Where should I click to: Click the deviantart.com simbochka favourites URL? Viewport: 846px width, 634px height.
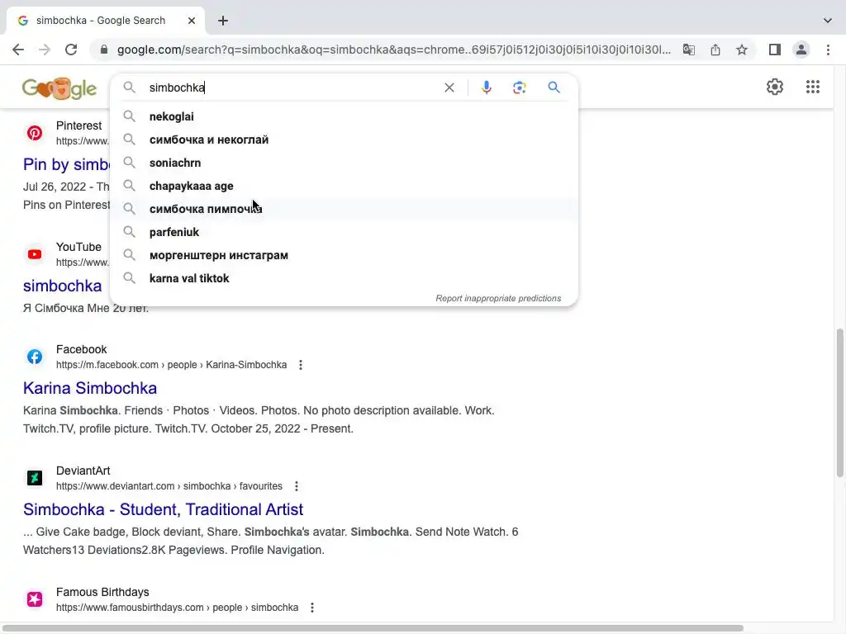[169, 486]
